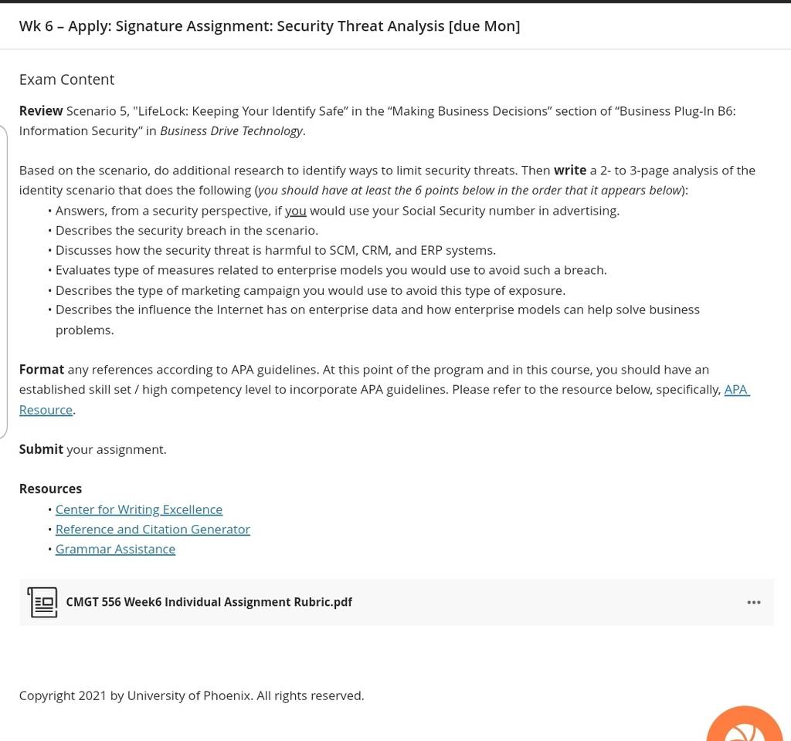Click the University of Phoenix copyright notice
The image size is (791, 741).
tap(192, 695)
